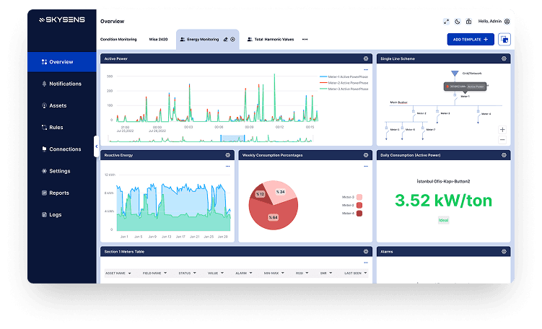Switch to the Condition Monitoring tab

tap(118, 39)
